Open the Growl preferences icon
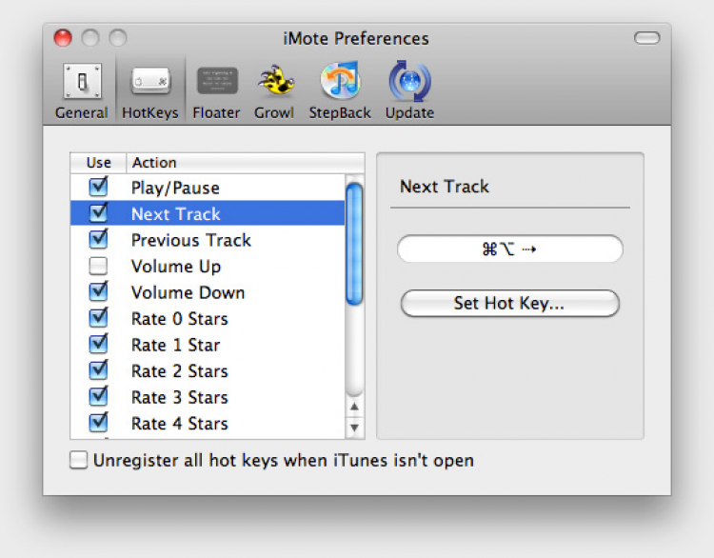The height and width of the screenshot is (558, 714). click(274, 84)
